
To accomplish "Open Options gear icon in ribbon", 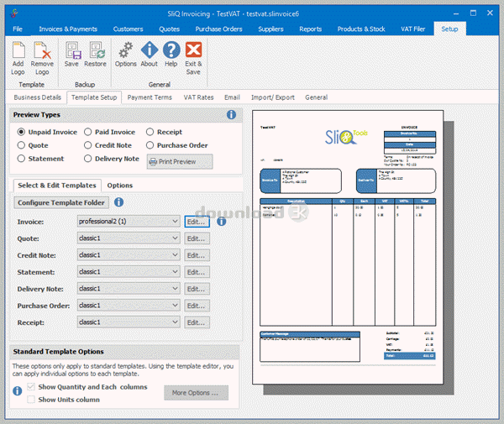I will [126, 50].
